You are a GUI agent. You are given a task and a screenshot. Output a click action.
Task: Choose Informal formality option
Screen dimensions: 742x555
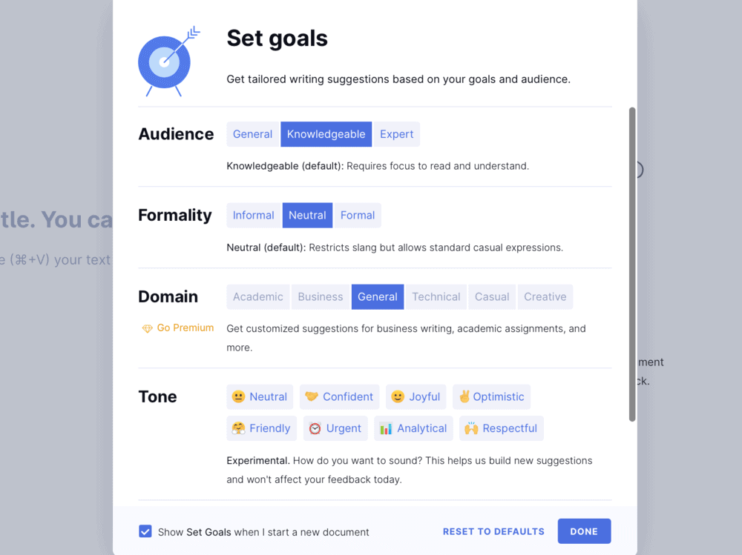coord(253,216)
